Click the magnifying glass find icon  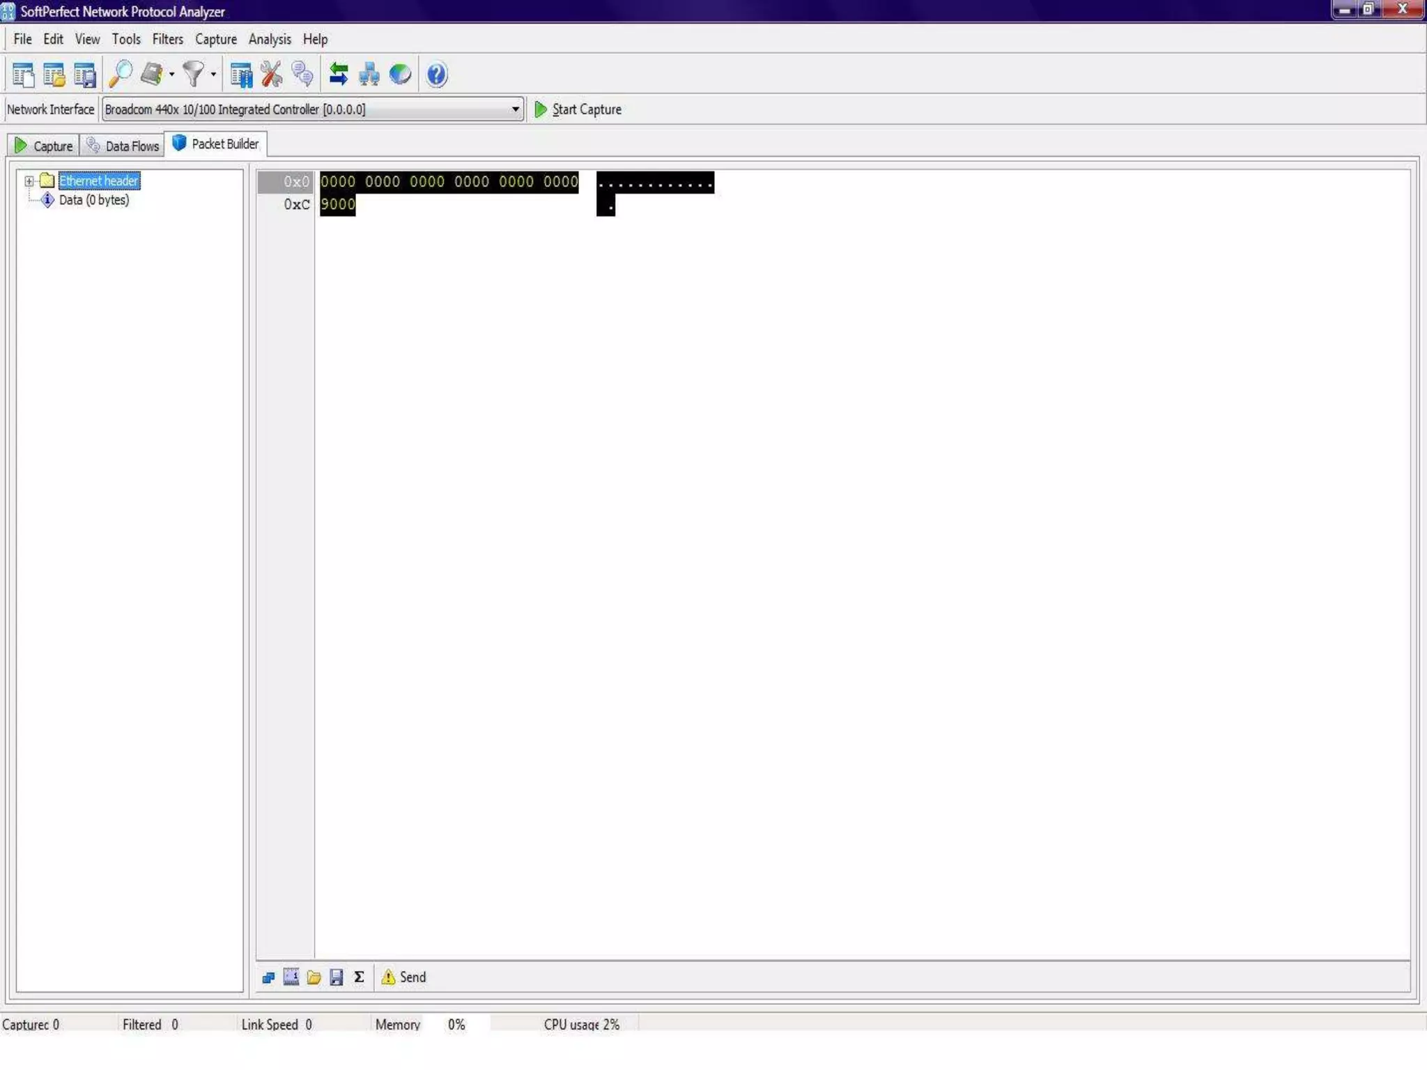coord(121,75)
